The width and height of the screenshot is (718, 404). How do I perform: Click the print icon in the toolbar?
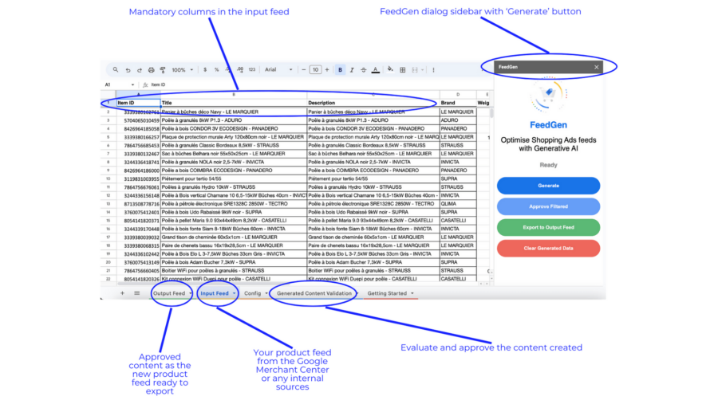pyautogui.click(x=151, y=70)
